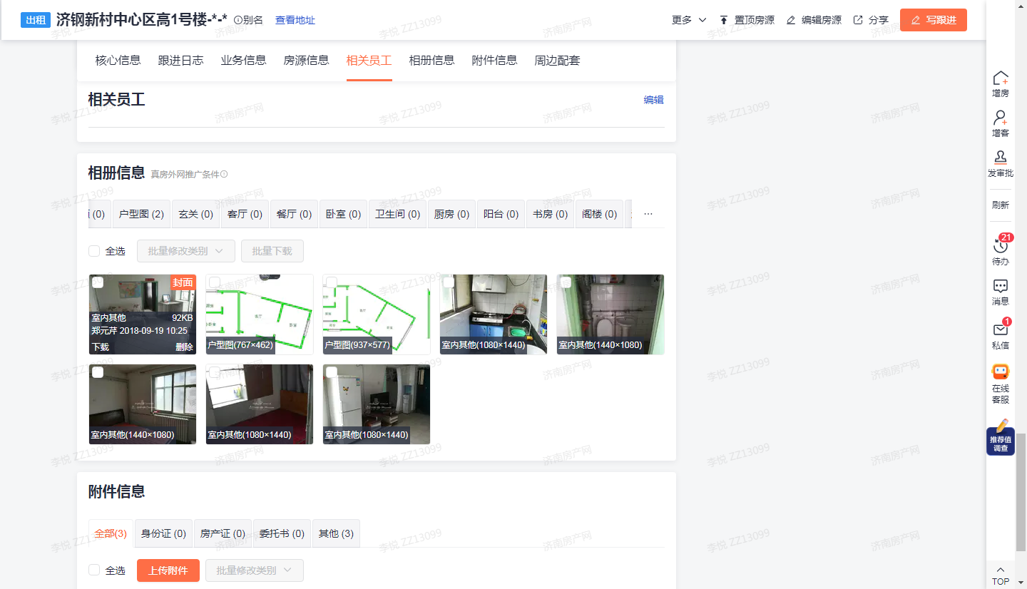The width and height of the screenshot is (1027, 589).
Task: Click 查看地址 link in header
Action: pyautogui.click(x=295, y=20)
